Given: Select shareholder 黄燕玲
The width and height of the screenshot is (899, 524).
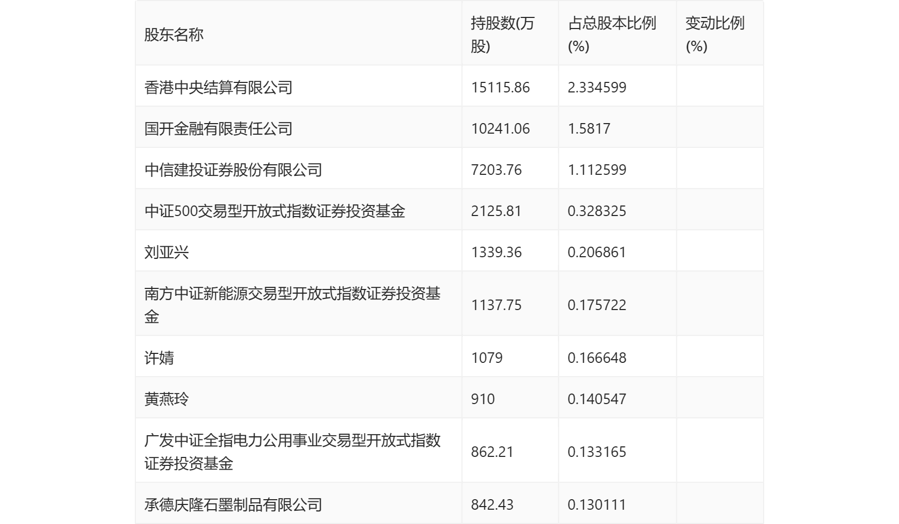Looking at the screenshot, I should click(x=167, y=399).
